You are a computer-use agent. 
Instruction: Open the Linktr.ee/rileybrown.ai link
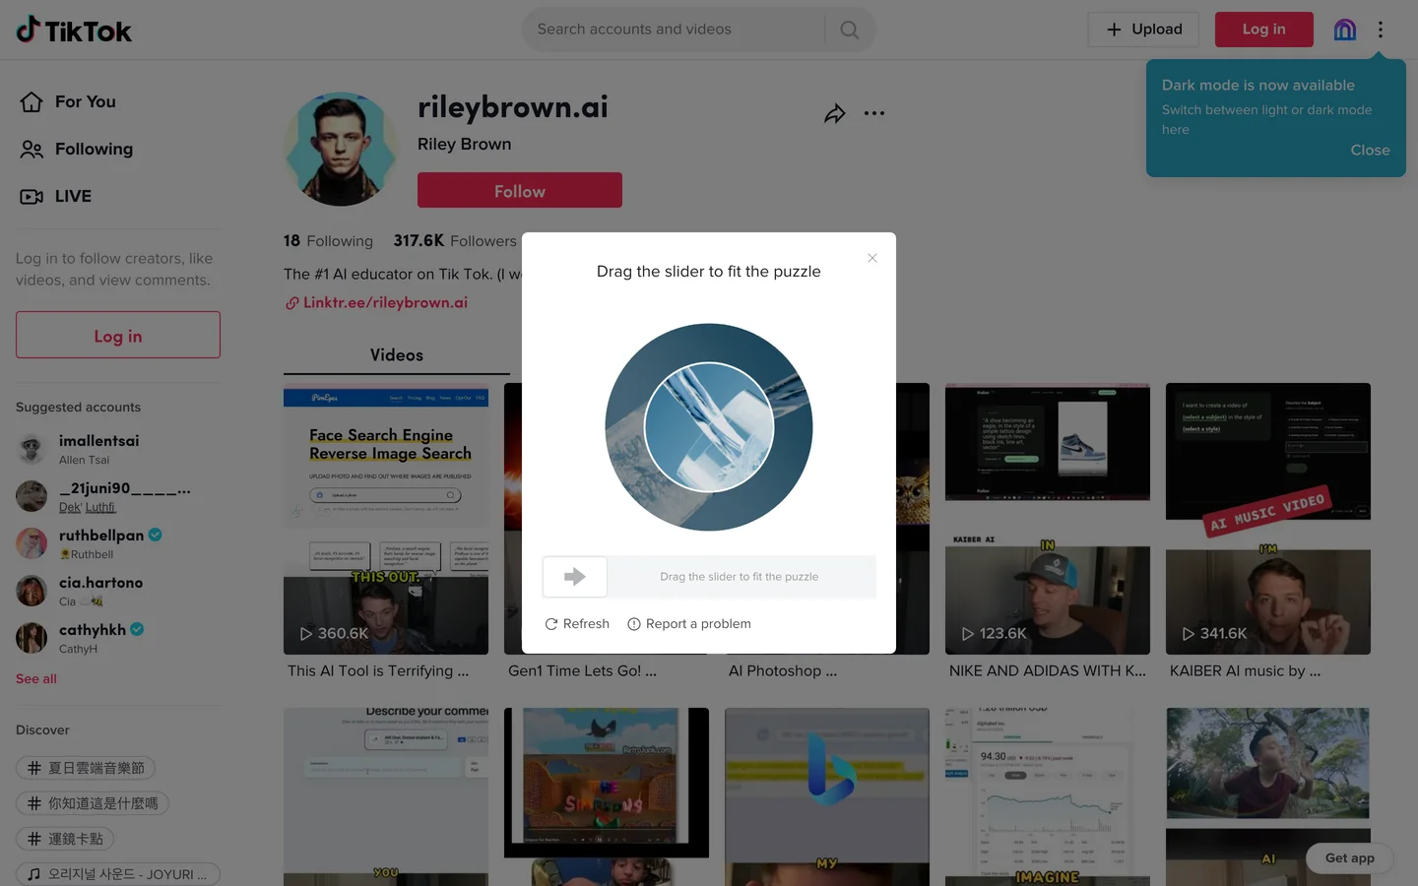(376, 302)
